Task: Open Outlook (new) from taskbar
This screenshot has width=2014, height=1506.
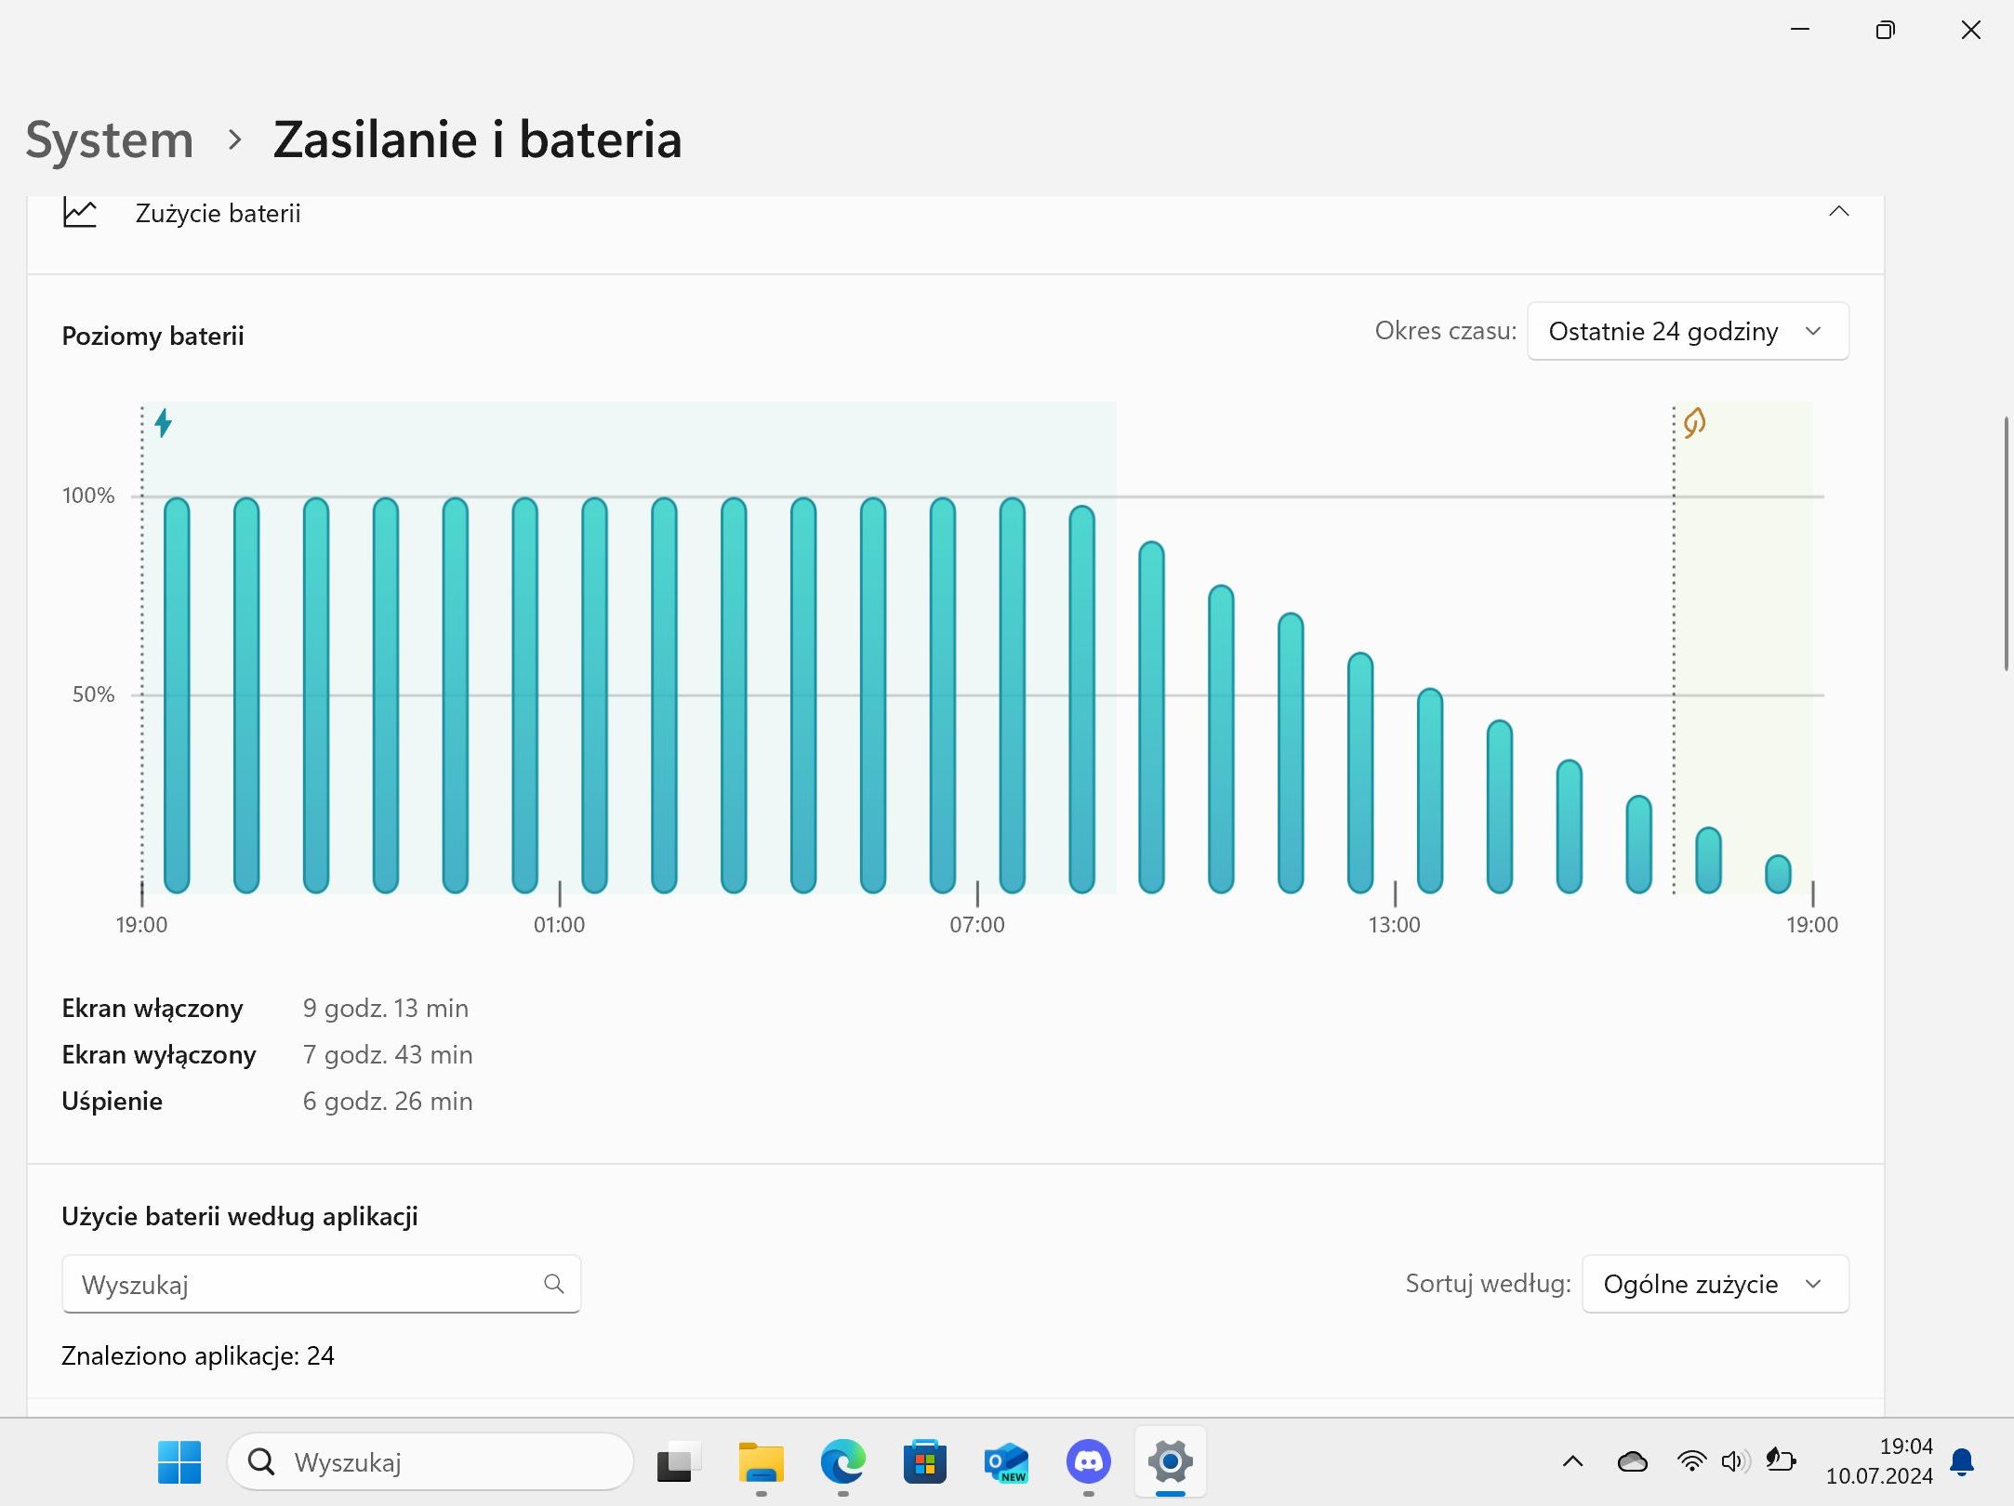Action: pyautogui.click(x=1006, y=1462)
